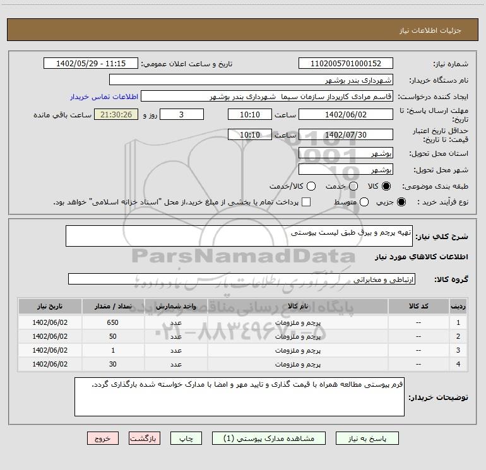
Task: Click date 1402/06/02 in row 1
Action: [x=50, y=322]
